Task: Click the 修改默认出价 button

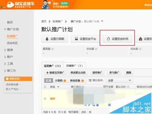Action: 78,73
